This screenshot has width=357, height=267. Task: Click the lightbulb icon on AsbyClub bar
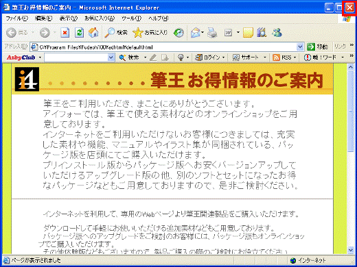point(181,58)
